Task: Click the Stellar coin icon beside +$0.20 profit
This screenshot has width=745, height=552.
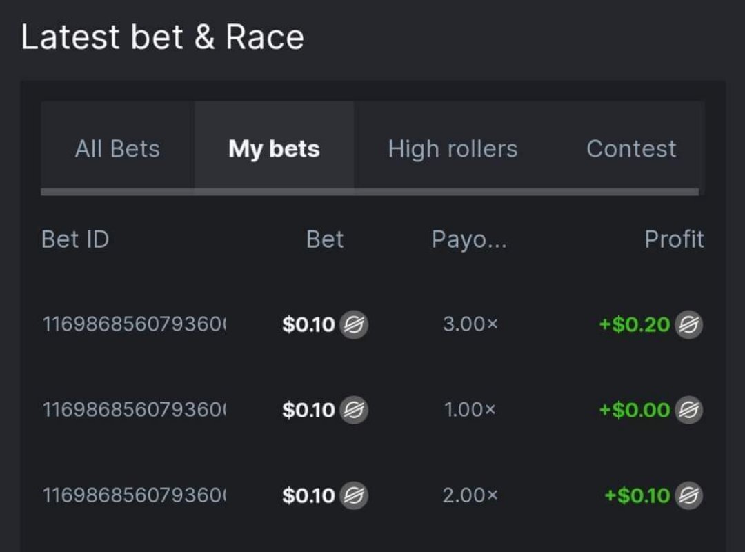Action: [688, 324]
